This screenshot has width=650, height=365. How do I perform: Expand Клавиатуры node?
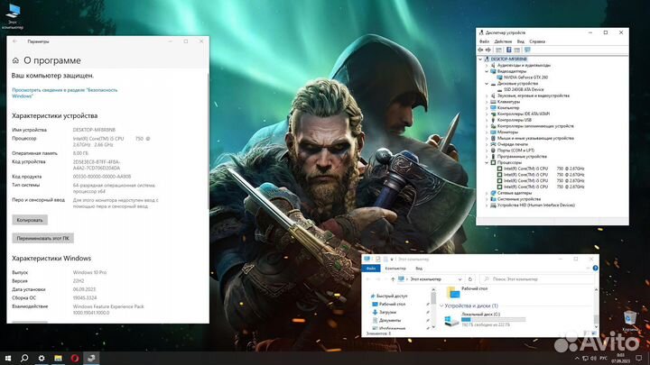click(x=487, y=102)
